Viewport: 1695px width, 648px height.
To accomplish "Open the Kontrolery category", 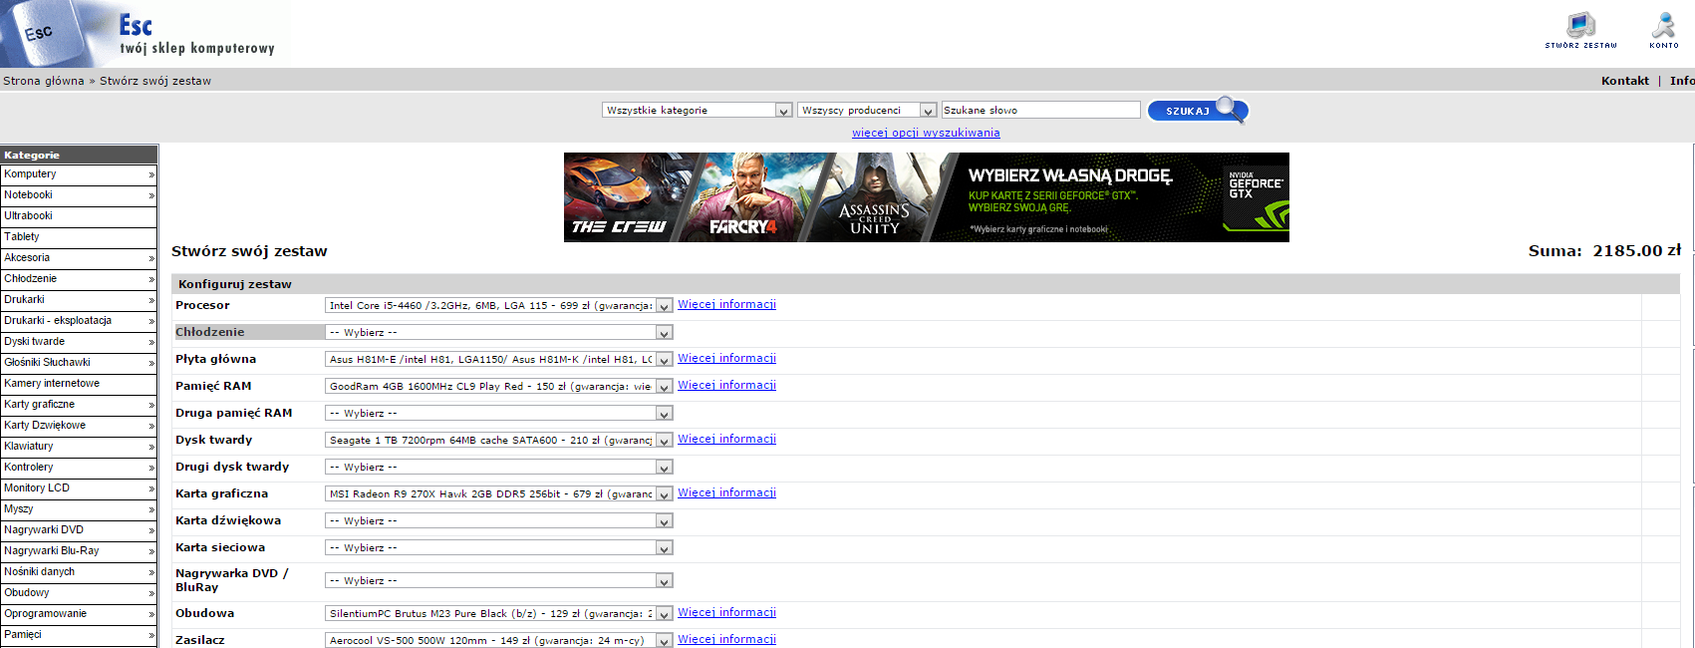I will point(79,468).
